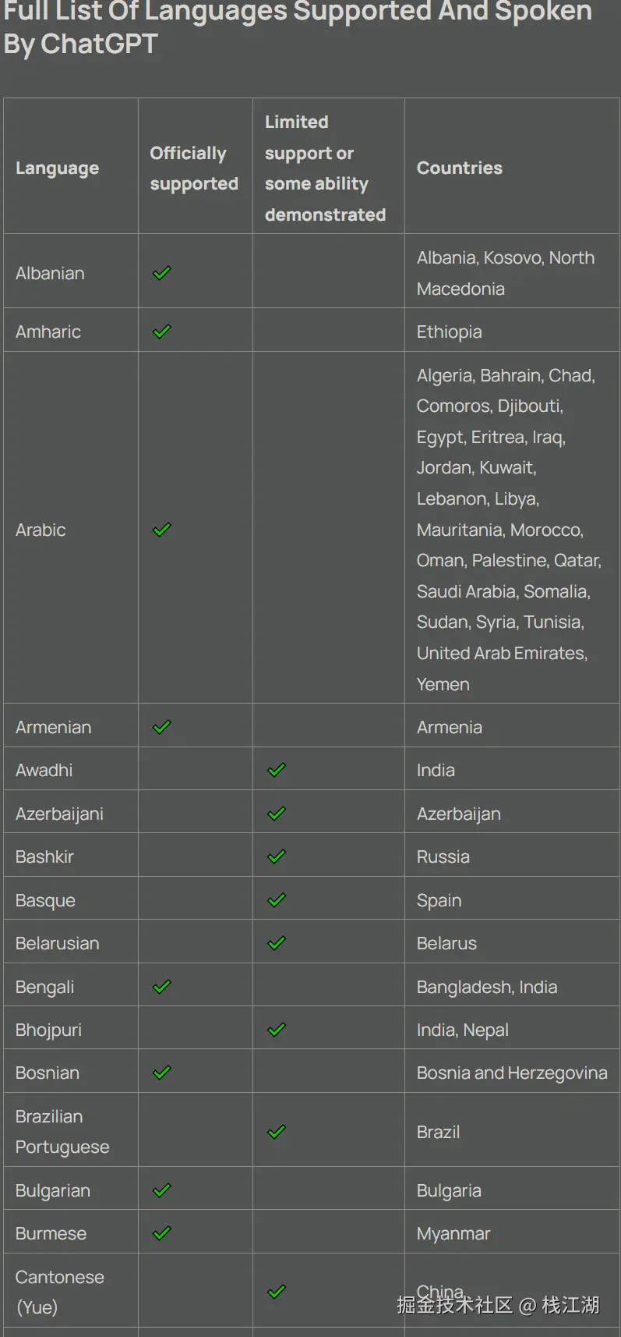Image resolution: width=621 pixels, height=1337 pixels.
Task: Click the green checkmark beside Arabic
Action: (162, 530)
